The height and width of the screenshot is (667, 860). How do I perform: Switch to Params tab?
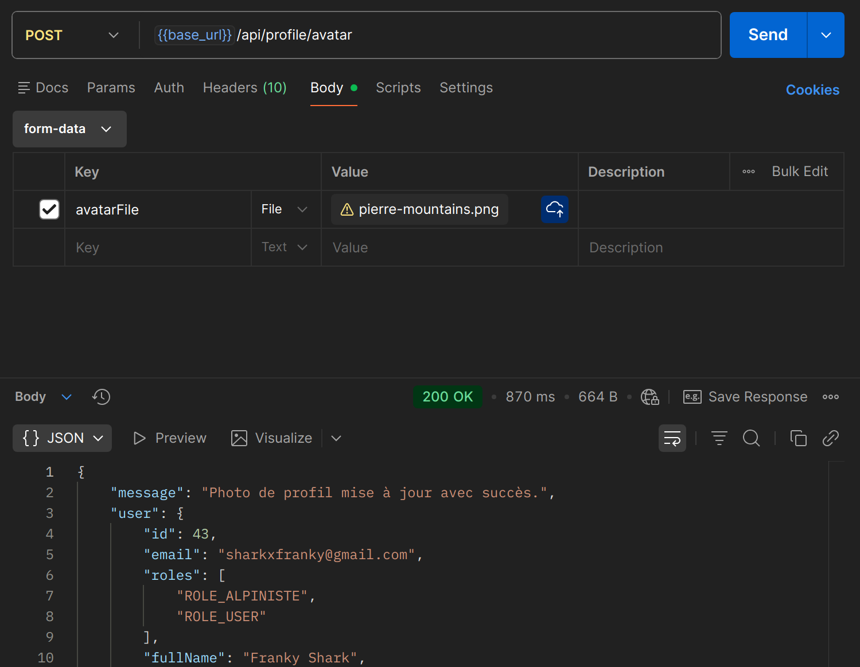click(x=111, y=88)
